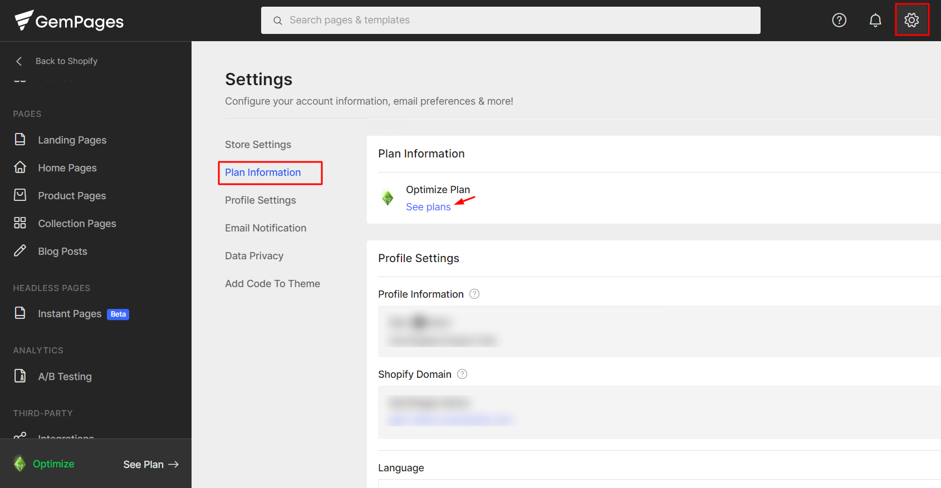This screenshot has width=941, height=488.
Task: Click the Settings page title
Action: (258, 80)
